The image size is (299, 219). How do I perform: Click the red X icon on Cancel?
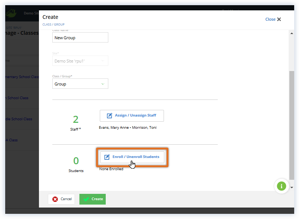tap(55, 199)
